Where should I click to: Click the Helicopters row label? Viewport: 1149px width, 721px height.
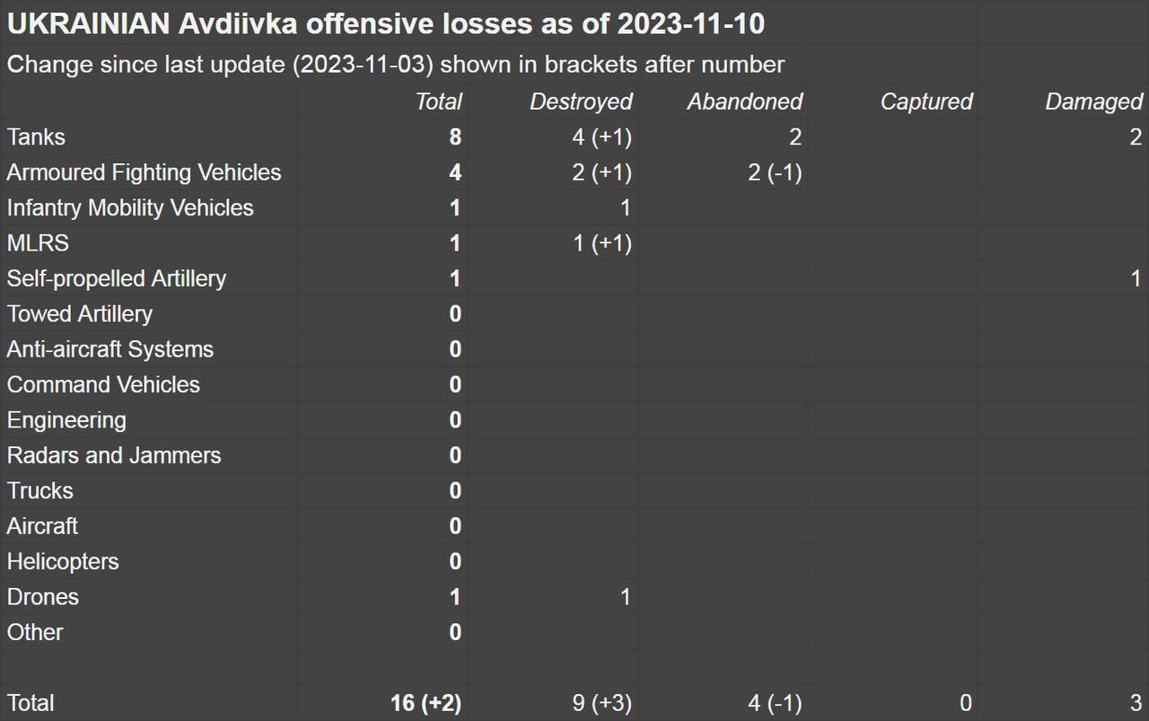63,561
